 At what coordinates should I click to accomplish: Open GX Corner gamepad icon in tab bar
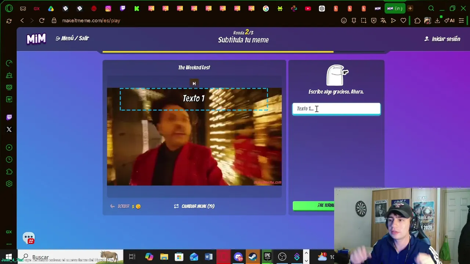23,8
